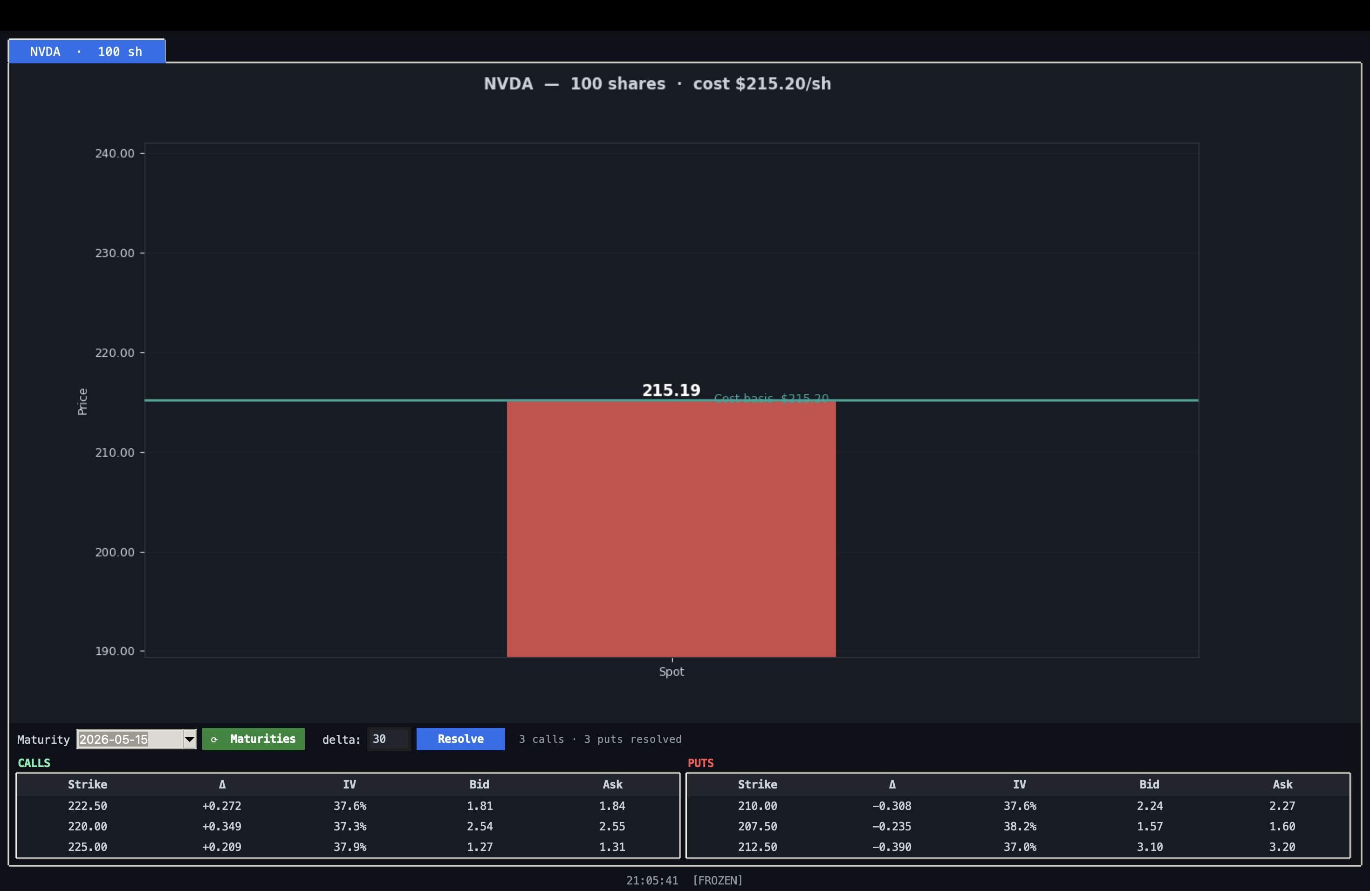Click the Ask header in calls table
Screen dimensions: 1370x891
tap(612, 784)
